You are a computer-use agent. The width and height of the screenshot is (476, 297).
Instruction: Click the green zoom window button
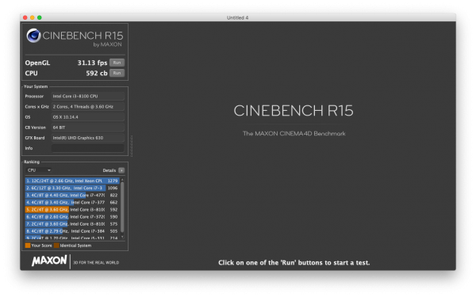(40, 17)
